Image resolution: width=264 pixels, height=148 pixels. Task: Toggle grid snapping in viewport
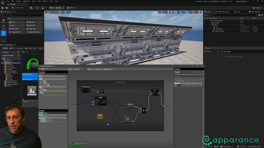pos(176,12)
